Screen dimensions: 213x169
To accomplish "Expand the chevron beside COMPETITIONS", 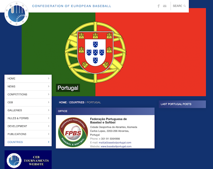I will 49,94.
